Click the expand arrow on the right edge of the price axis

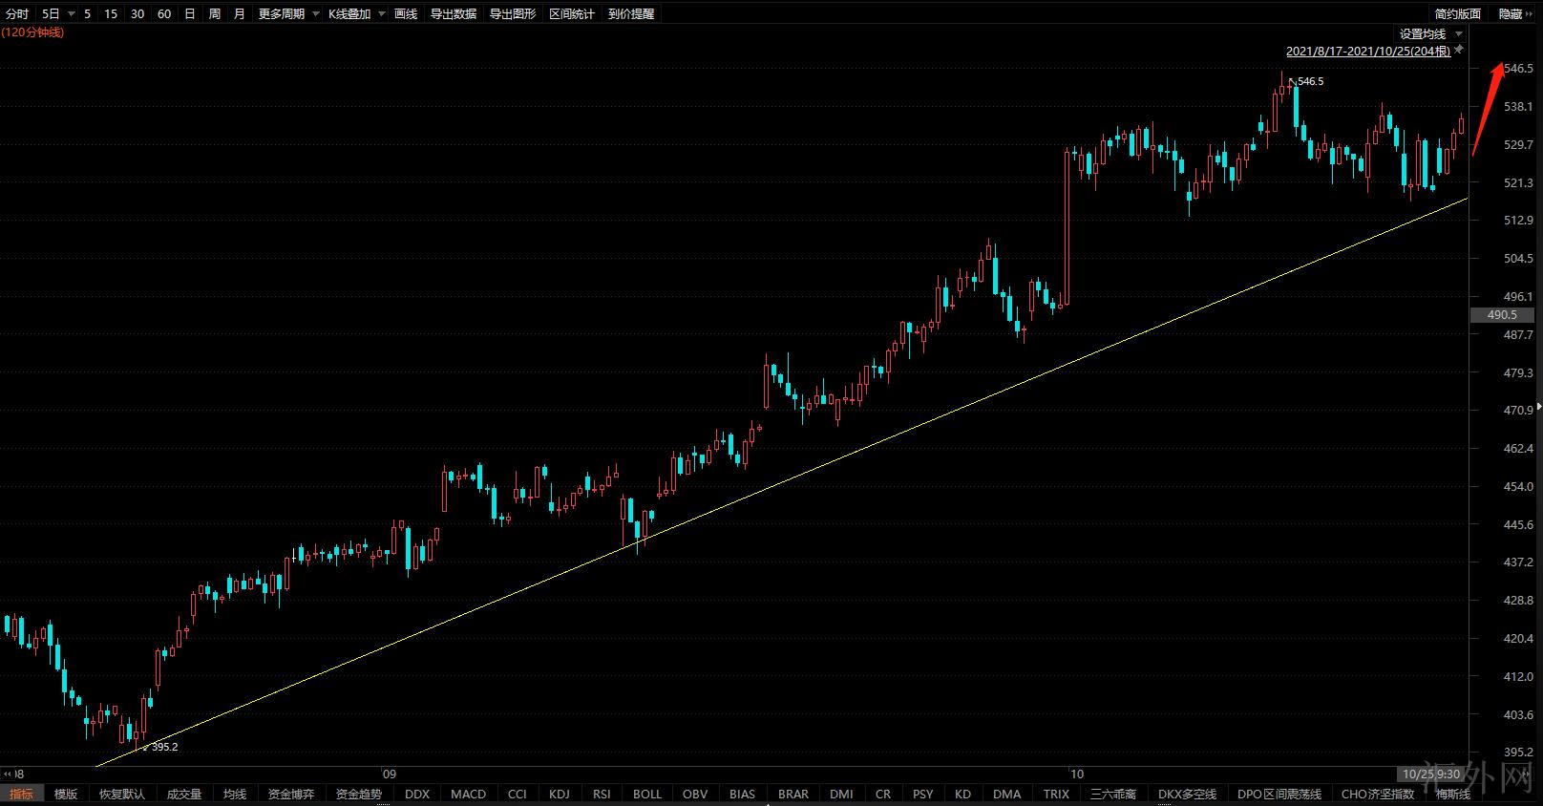[1538, 407]
